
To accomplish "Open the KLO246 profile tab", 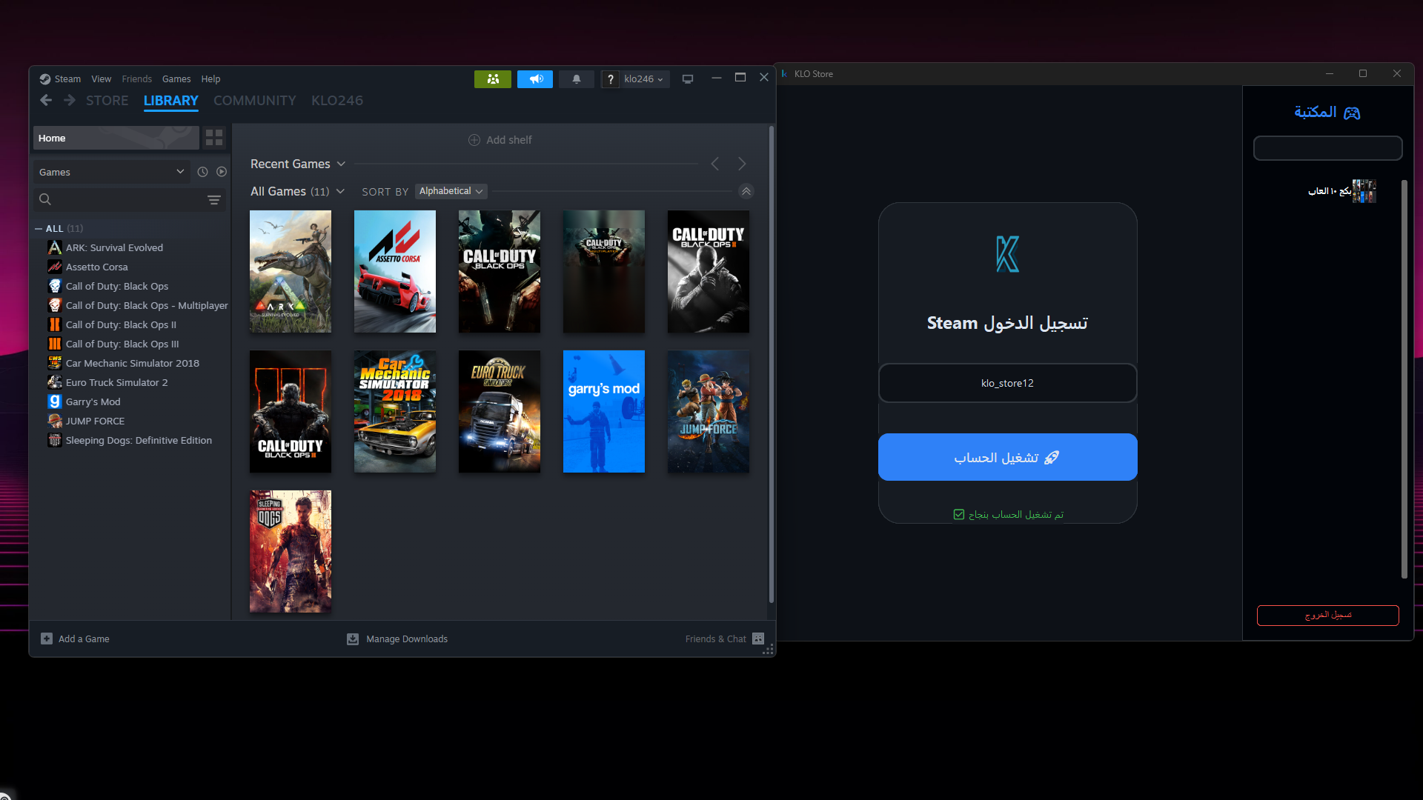I will tap(337, 101).
